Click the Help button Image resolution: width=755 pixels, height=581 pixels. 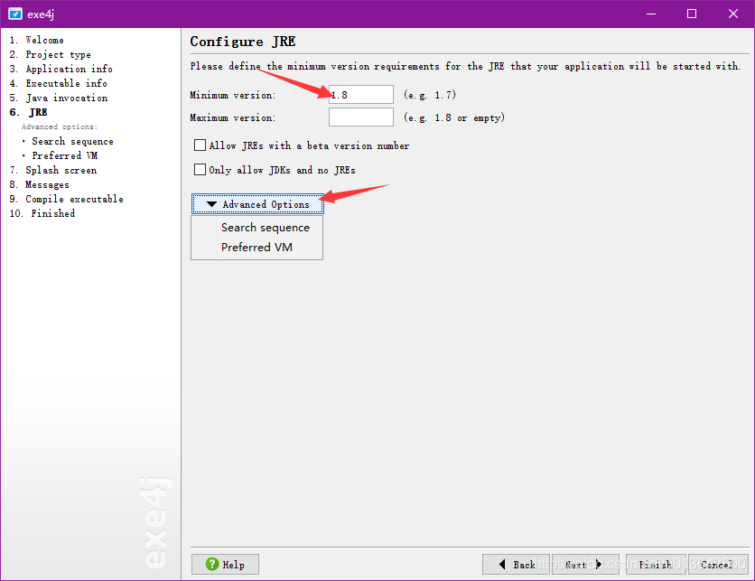(x=226, y=564)
